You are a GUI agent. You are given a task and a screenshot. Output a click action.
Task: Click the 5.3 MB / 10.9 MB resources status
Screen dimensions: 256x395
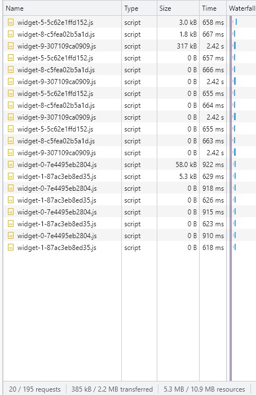click(x=204, y=389)
